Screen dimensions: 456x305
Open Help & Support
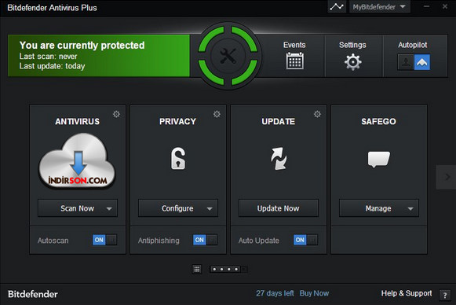coord(407,293)
